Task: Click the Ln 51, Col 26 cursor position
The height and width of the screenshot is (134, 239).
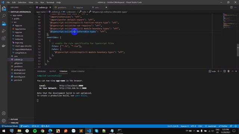Action: [173, 126]
